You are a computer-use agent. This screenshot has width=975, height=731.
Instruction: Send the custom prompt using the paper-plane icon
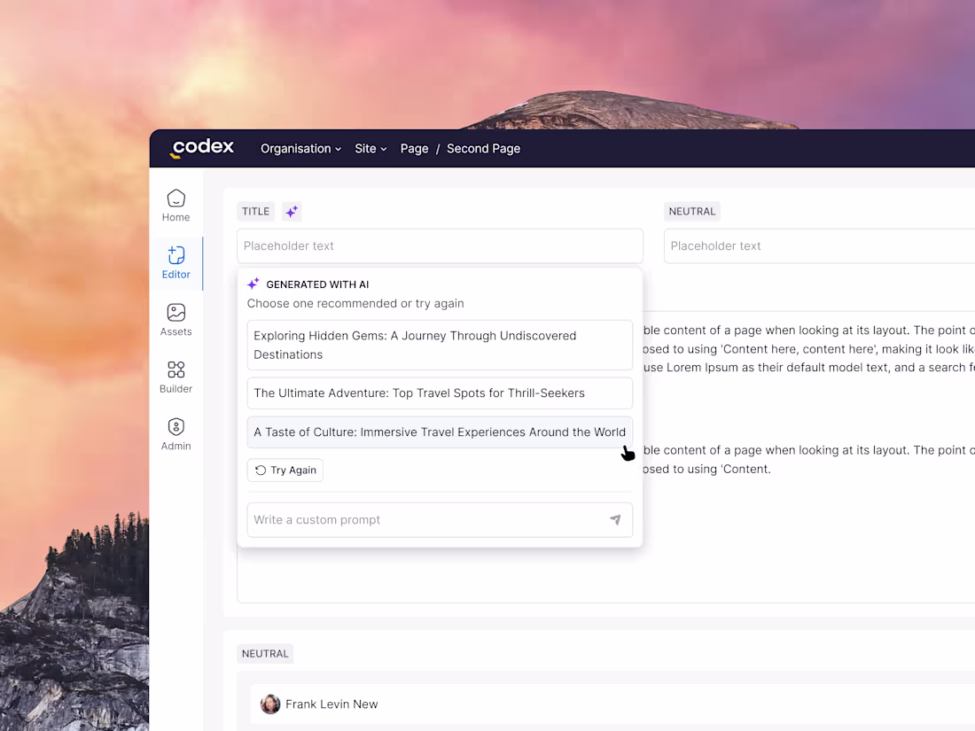pos(616,520)
